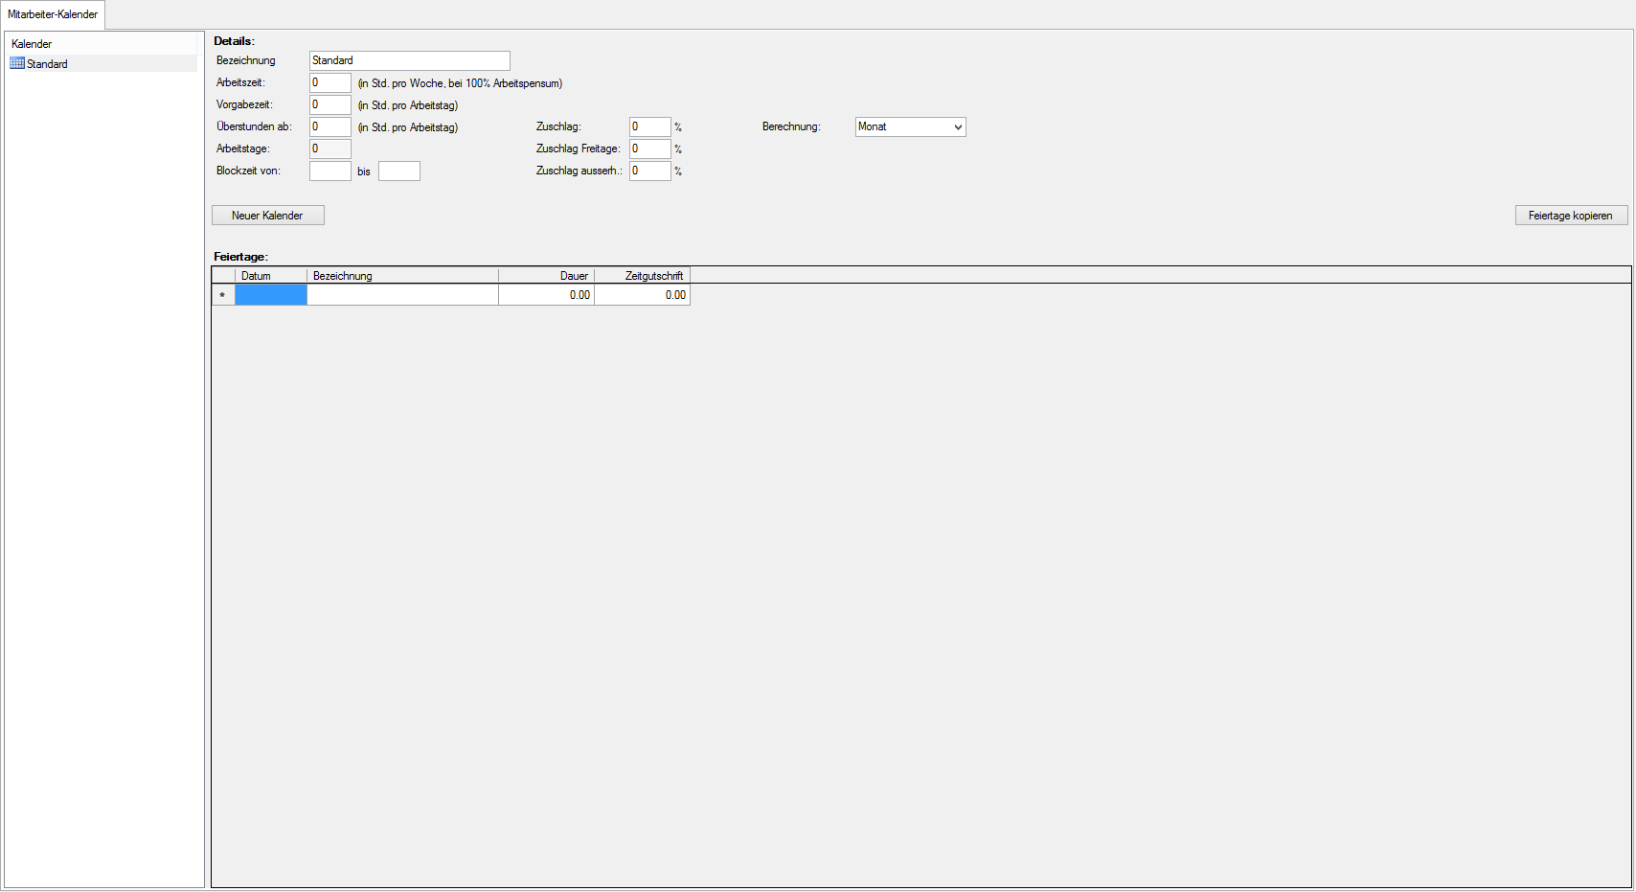Select the Standard calendar entry
The image size is (1636, 892).
click(x=47, y=64)
